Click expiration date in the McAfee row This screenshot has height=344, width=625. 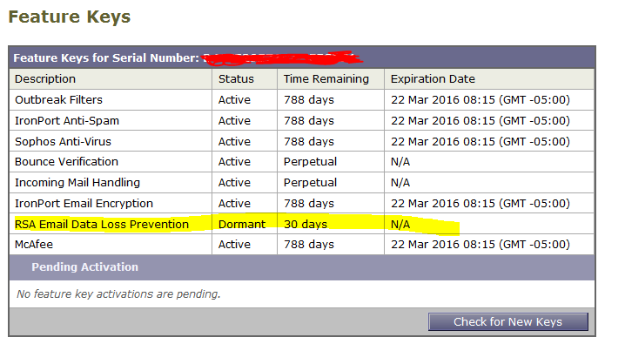click(481, 245)
